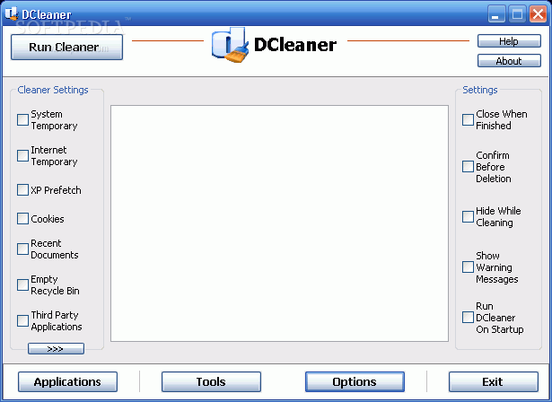Viewport: 552px width, 402px height.
Task: Enable Show Warning Messages checkbox
Action: coord(468,267)
